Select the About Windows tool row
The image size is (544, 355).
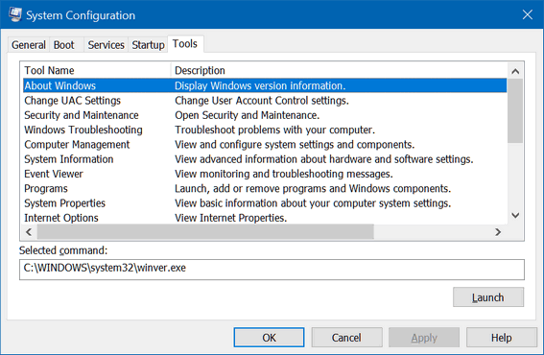point(265,85)
